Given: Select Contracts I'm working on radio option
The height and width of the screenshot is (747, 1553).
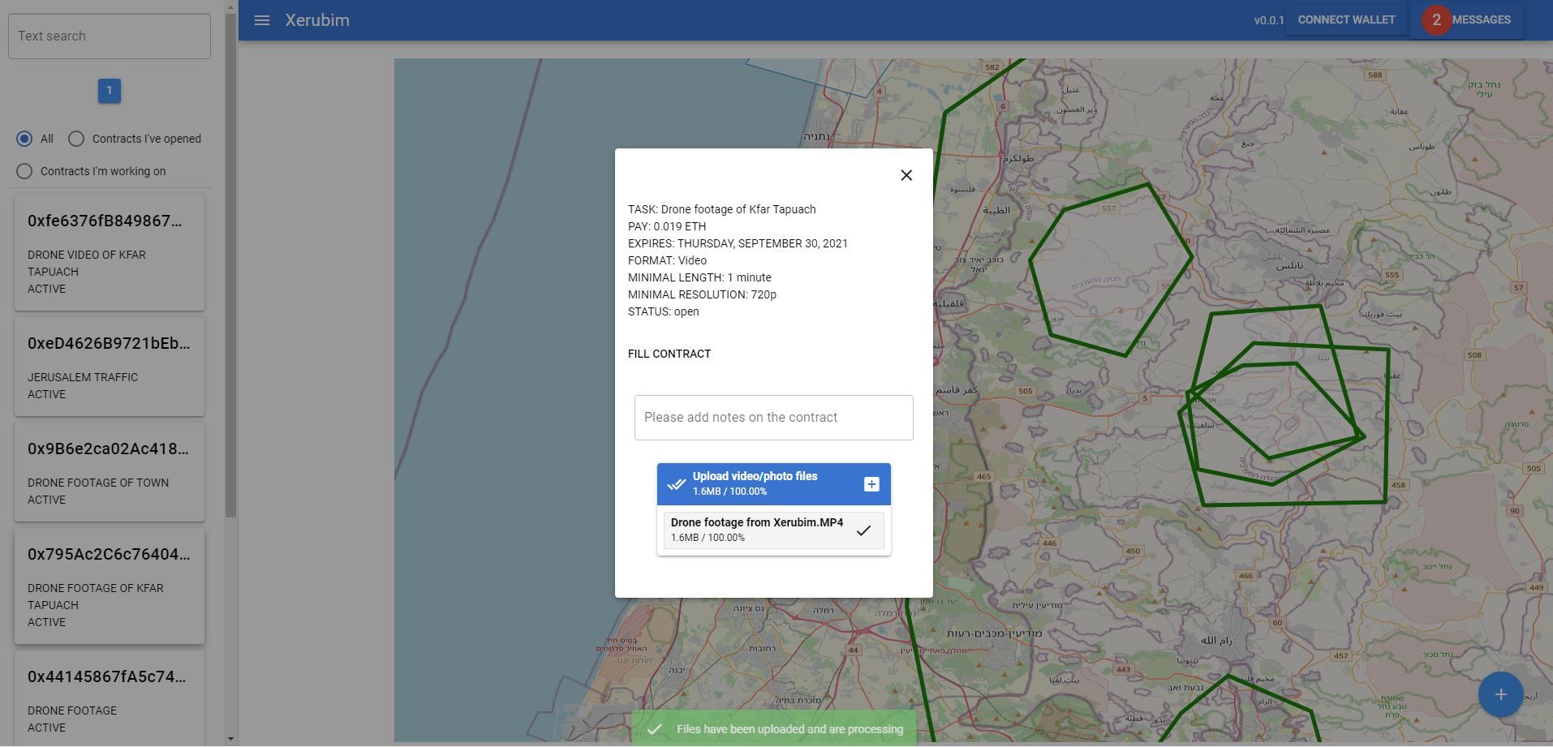Looking at the screenshot, I should (x=24, y=171).
